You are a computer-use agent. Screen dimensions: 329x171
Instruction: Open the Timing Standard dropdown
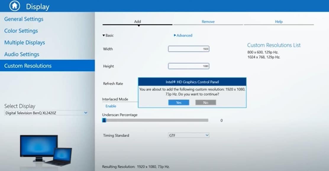click(x=189, y=135)
